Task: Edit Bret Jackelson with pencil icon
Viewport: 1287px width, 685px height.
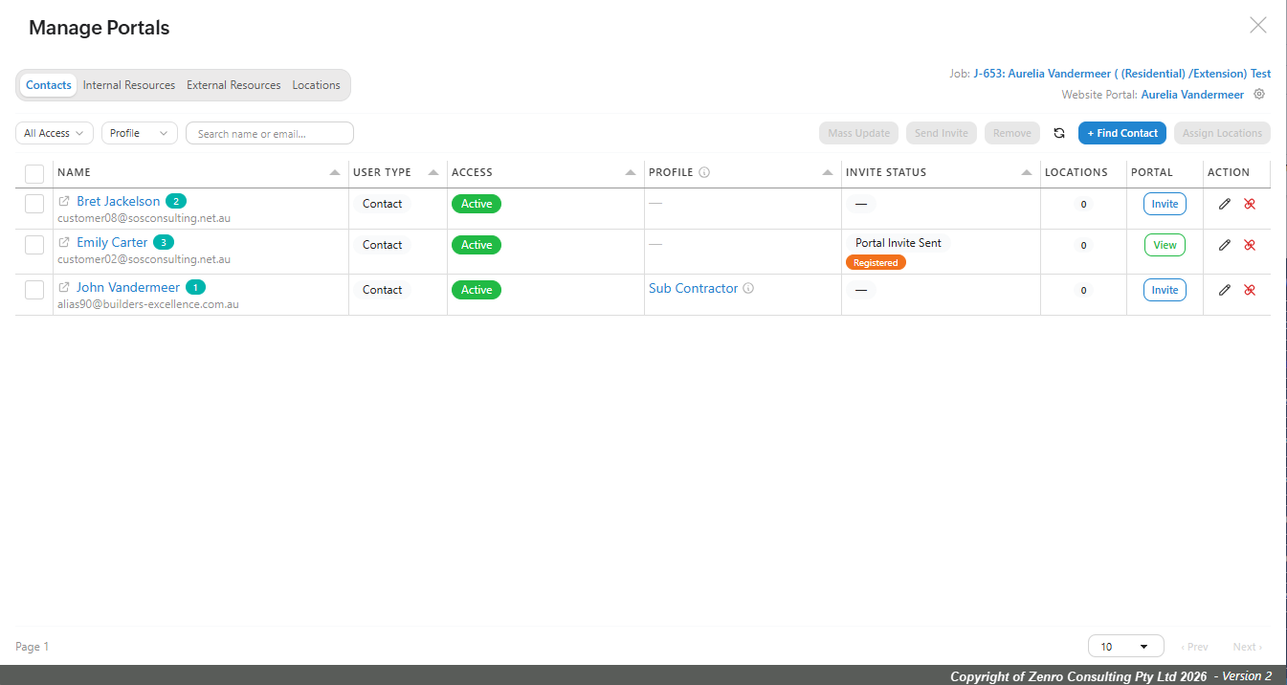Action: [1225, 204]
